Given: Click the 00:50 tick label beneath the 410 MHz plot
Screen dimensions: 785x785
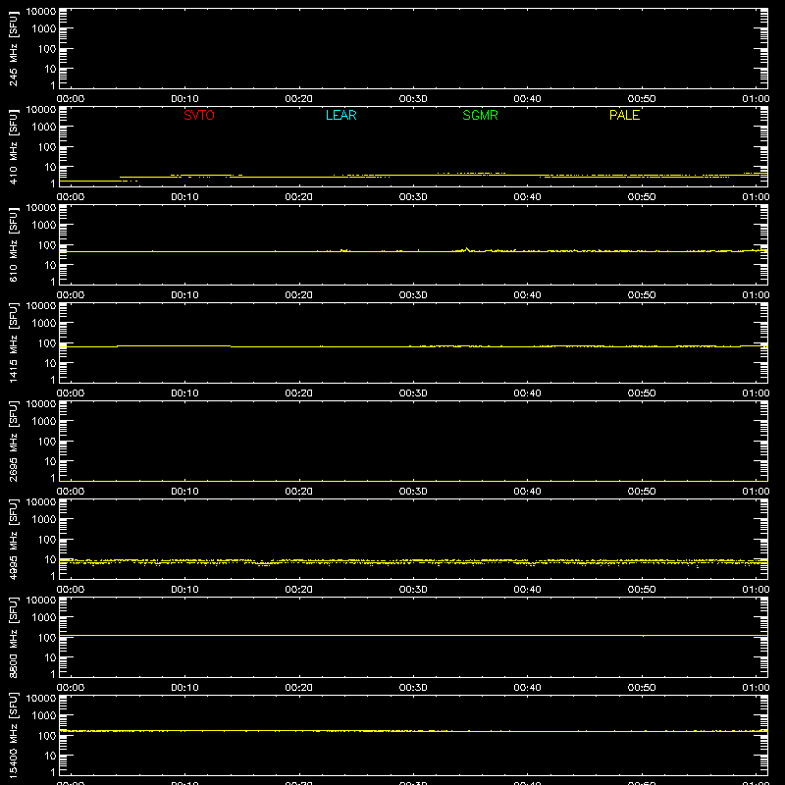Looking at the screenshot, I should (x=642, y=197).
